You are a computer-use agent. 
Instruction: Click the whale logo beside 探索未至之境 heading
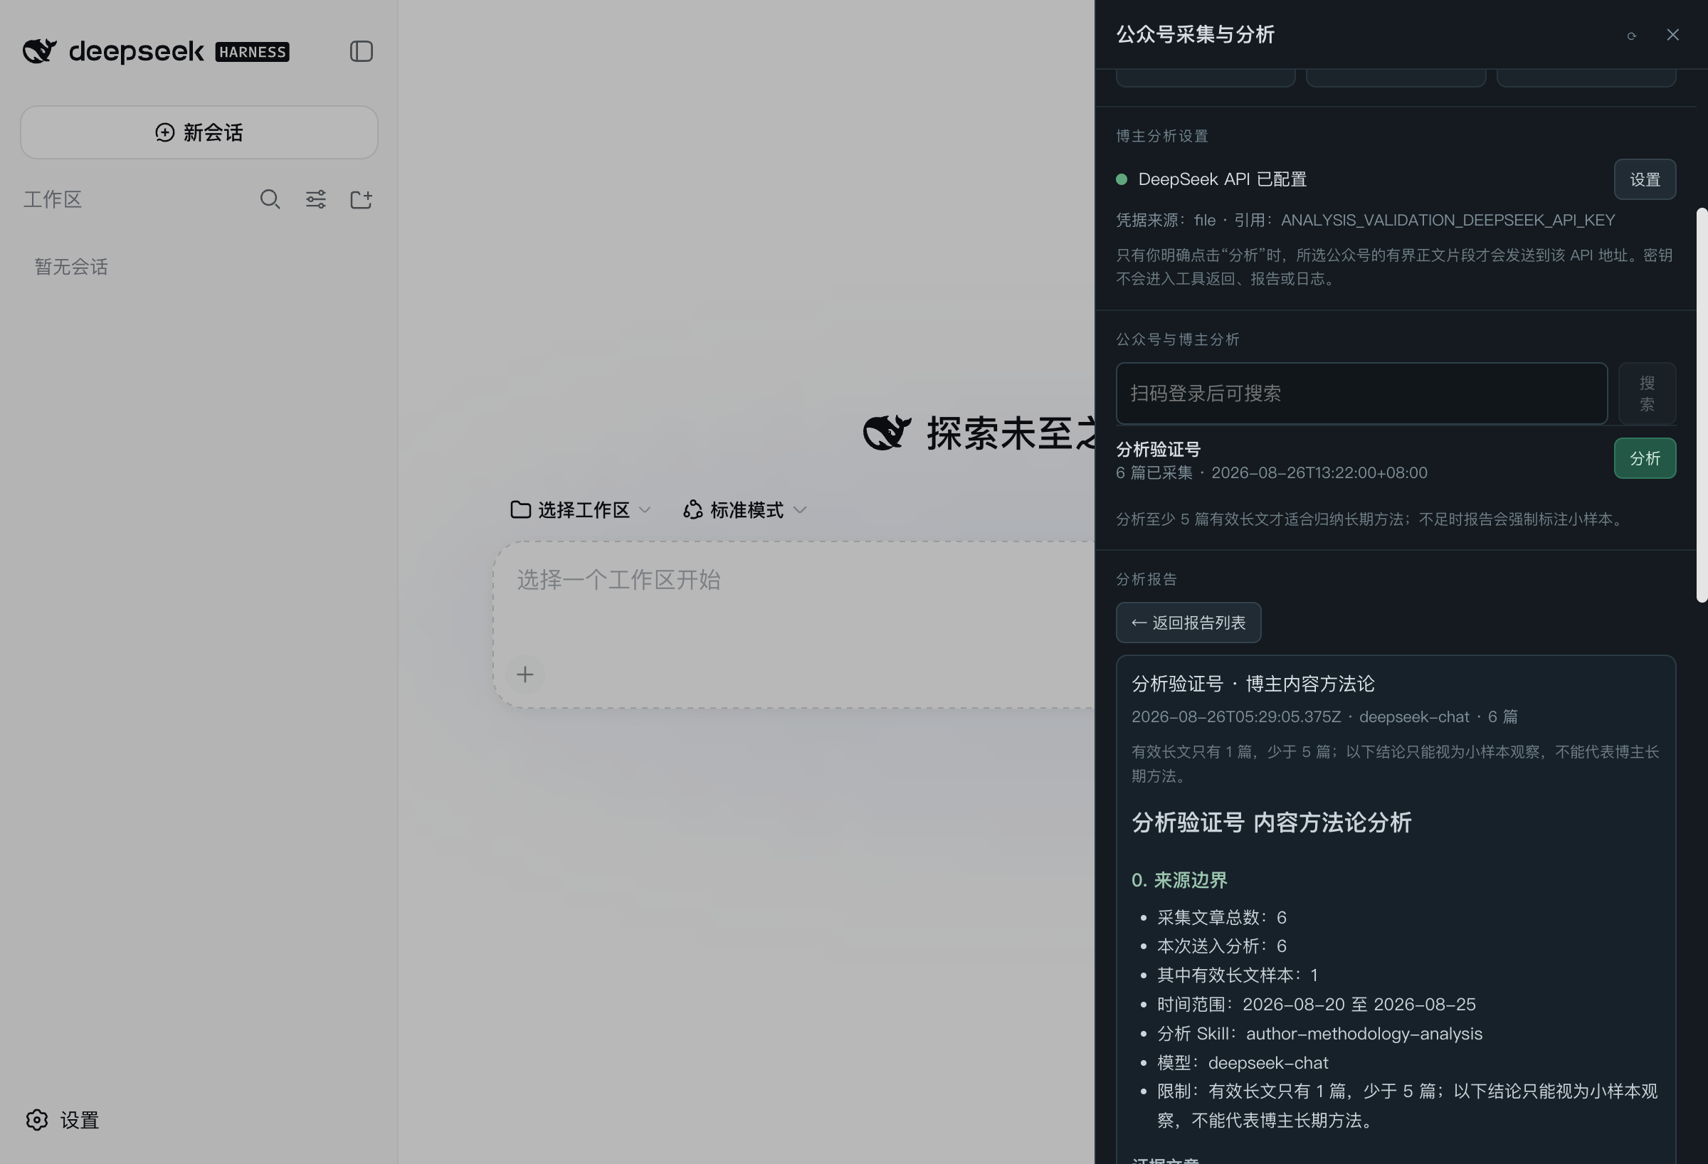[x=887, y=433]
